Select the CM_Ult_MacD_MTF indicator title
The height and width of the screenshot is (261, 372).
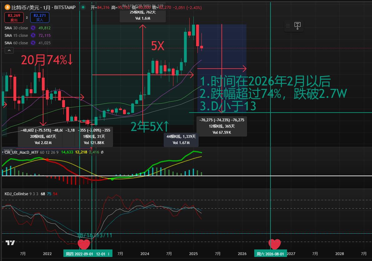pos(21,152)
